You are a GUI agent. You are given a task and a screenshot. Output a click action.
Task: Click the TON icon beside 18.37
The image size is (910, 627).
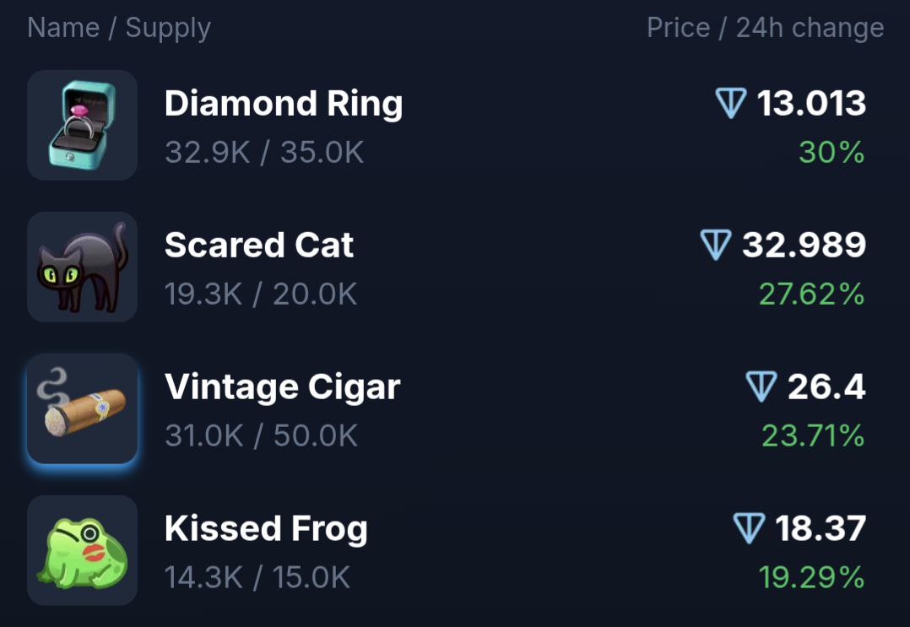pos(749,527)
